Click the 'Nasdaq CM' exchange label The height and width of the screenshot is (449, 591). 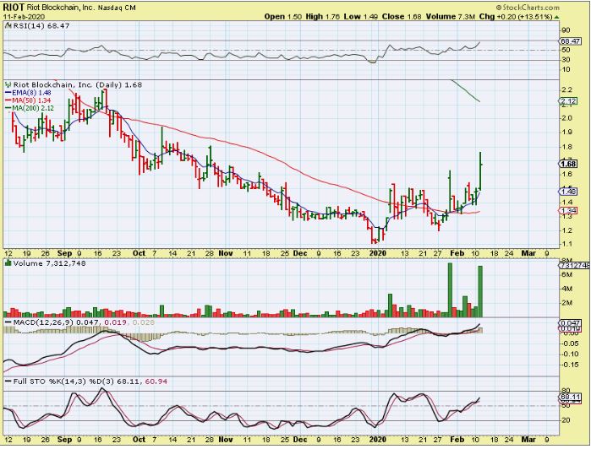click(x=117, y=8)
